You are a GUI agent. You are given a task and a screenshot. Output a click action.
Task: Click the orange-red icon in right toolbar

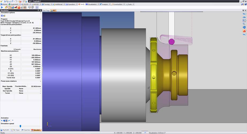(244, 31)
